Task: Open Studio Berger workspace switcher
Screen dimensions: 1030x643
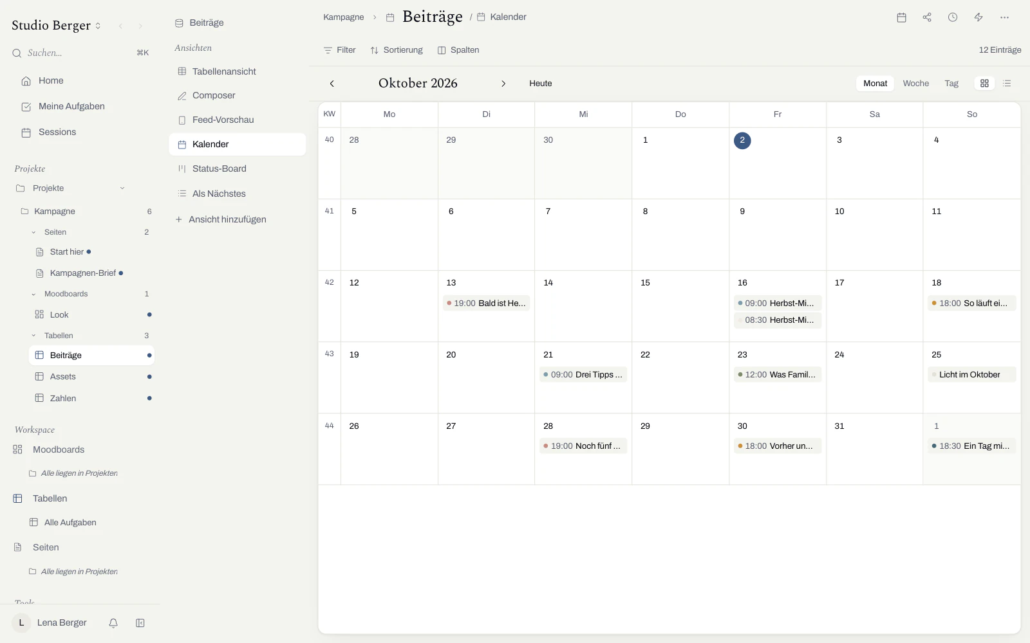Action: tap(57, 26)
